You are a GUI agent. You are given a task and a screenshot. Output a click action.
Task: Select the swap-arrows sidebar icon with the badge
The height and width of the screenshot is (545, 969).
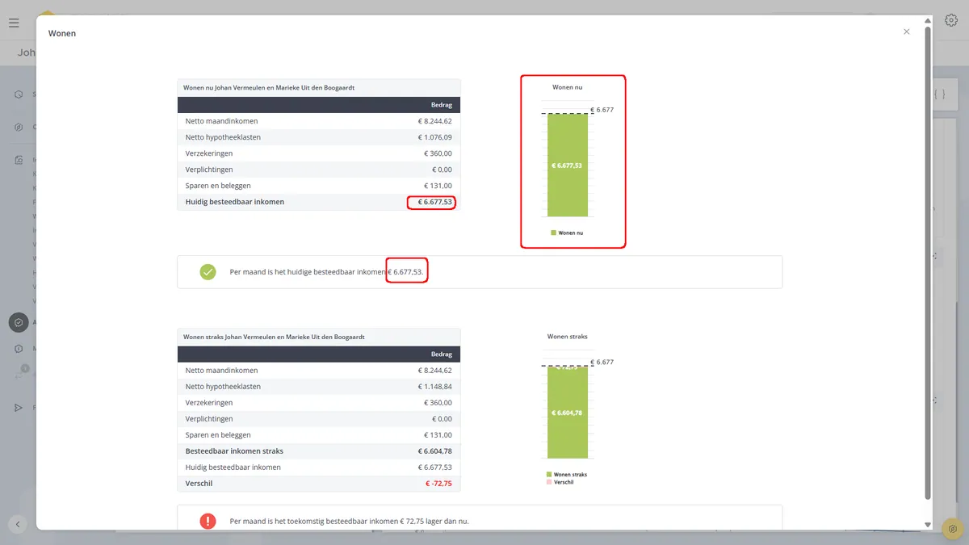click(21, 373)
